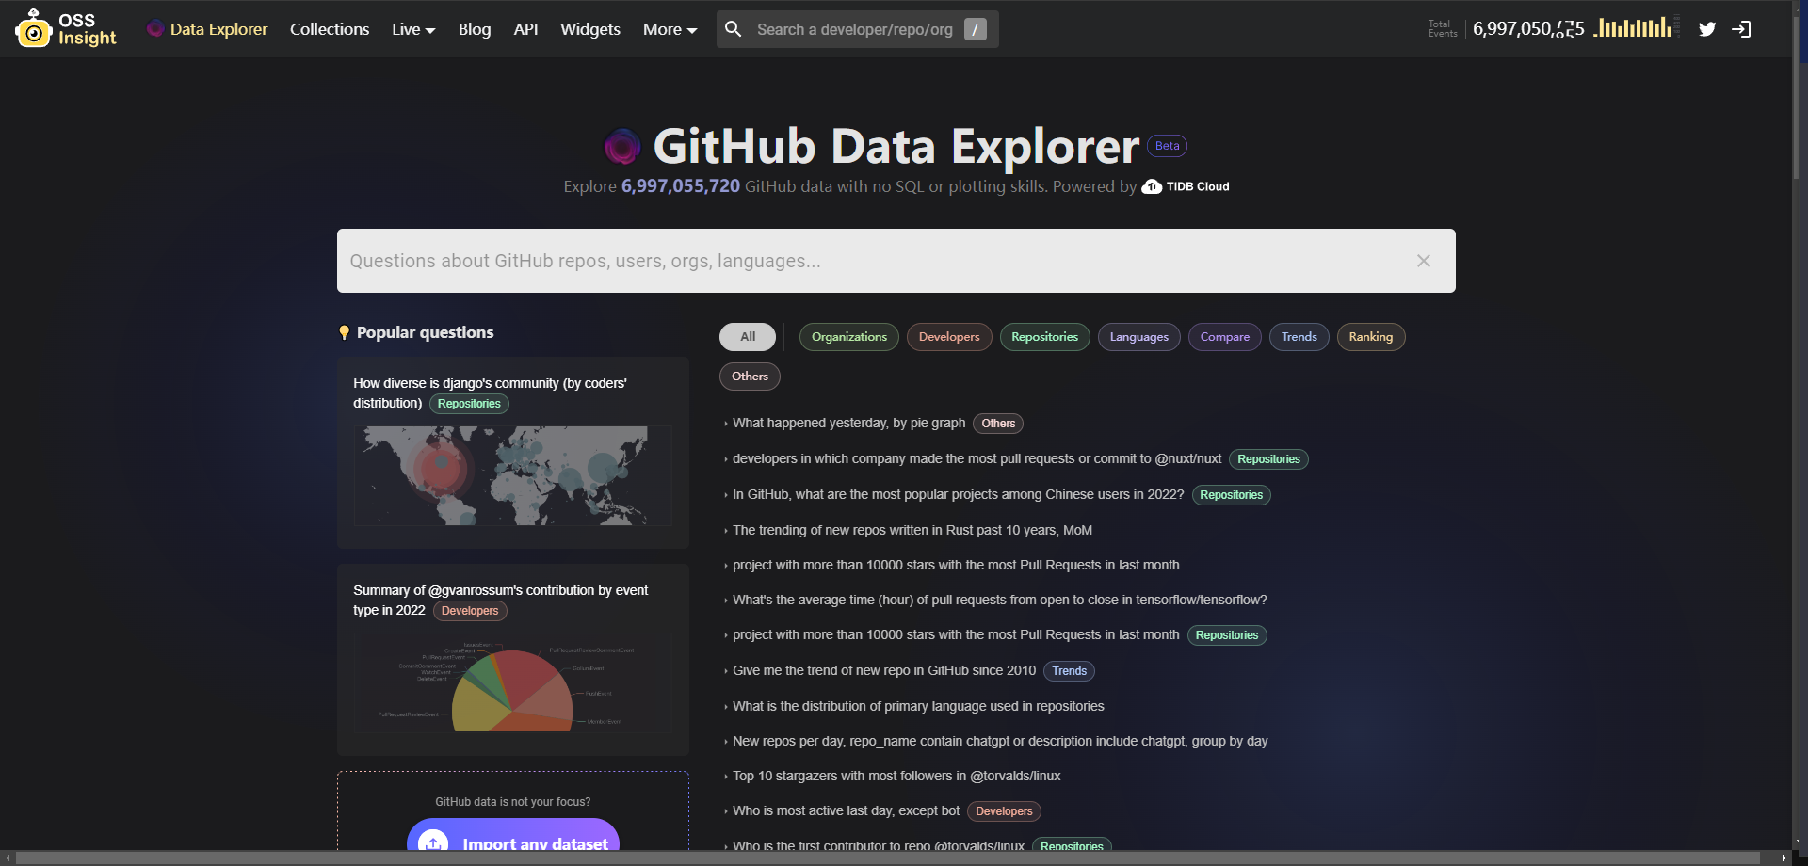
Task: Click the TiDB Cloud logo
Action: (1186, 186)
